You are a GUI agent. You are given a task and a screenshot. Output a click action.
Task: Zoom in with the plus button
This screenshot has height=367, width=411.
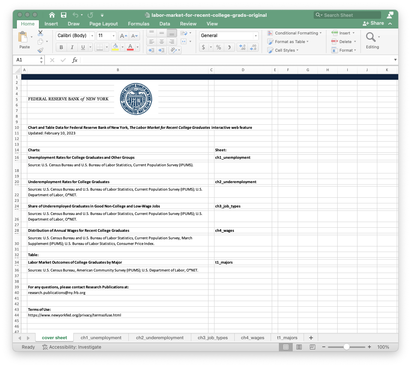(x=369, y=347)
